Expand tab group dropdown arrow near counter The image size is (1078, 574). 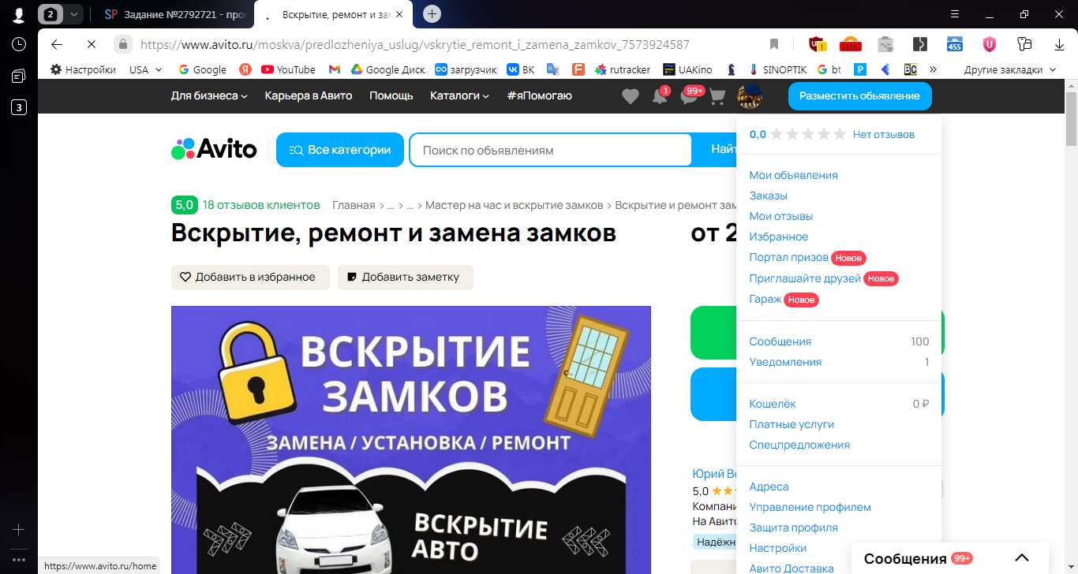pos(74,13)
